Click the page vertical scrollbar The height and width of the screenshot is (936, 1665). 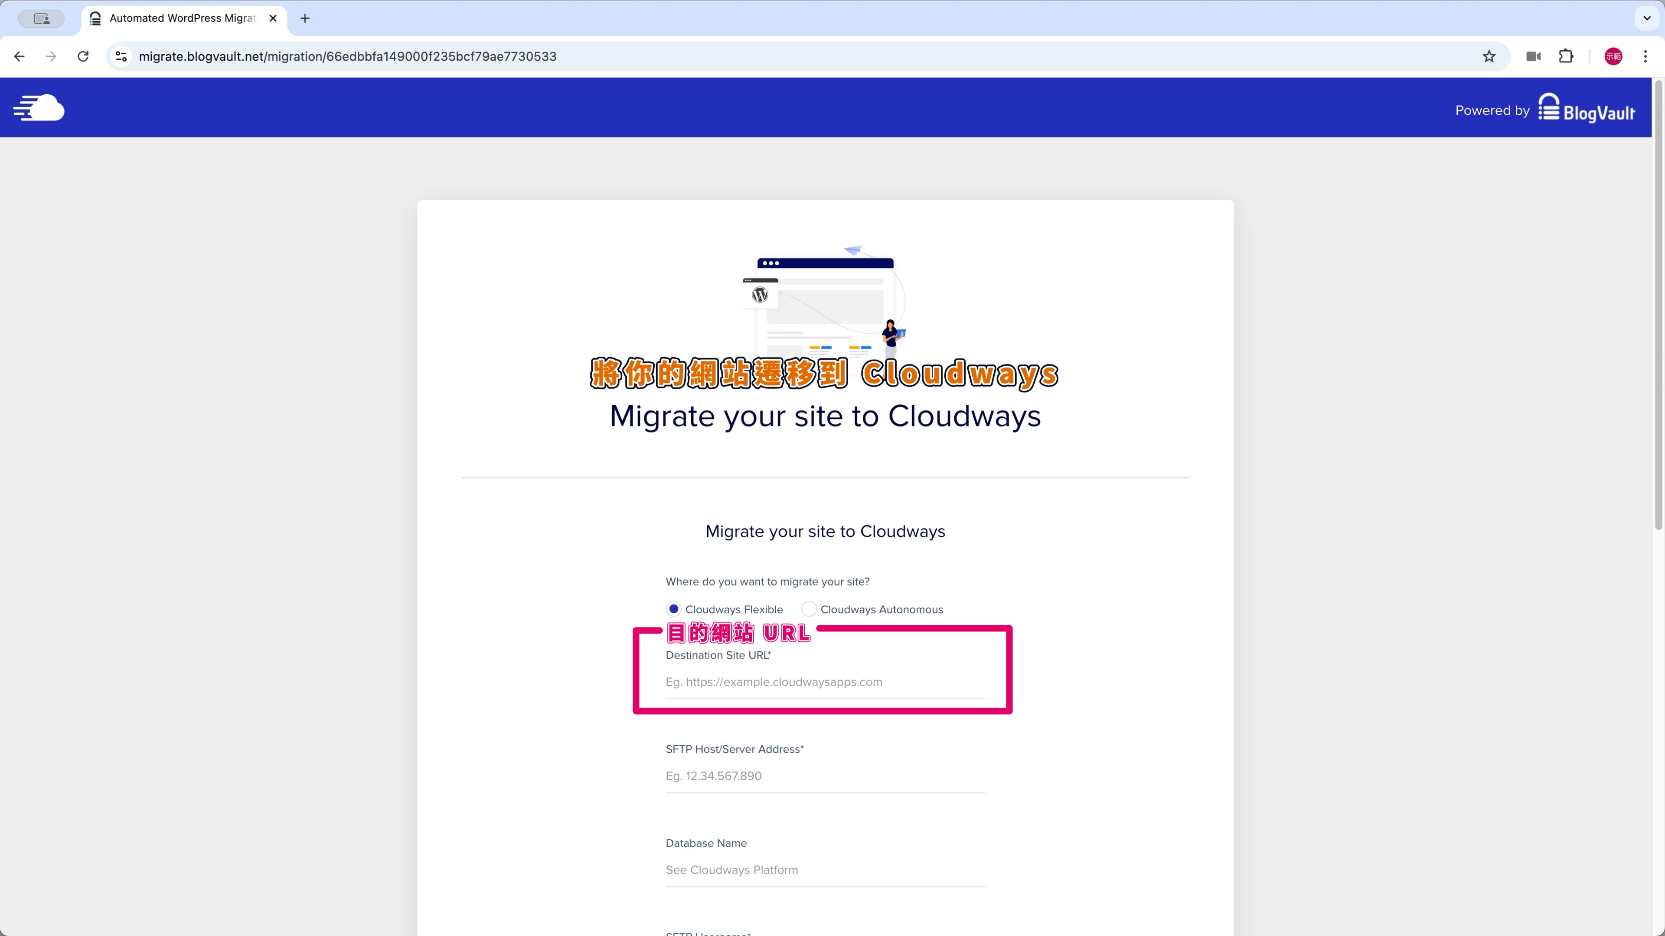click(1658, 304)
